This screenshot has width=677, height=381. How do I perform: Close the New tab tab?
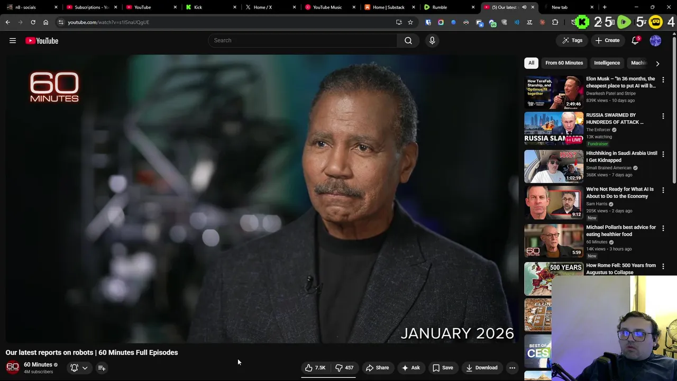tap(592, 7)
